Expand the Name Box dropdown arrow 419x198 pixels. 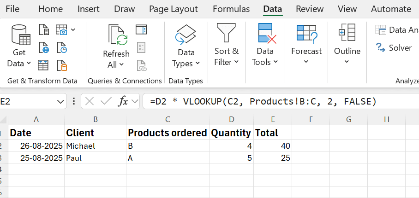[x=60, y=101]
